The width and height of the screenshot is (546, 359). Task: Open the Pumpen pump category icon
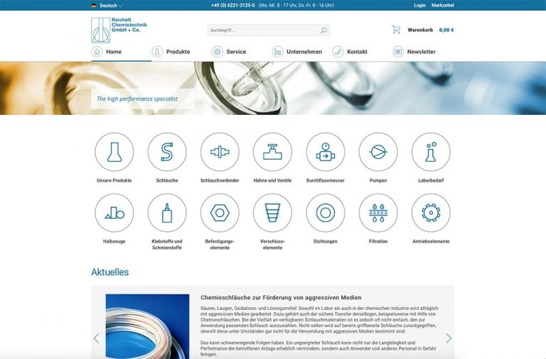click(378, 152)
